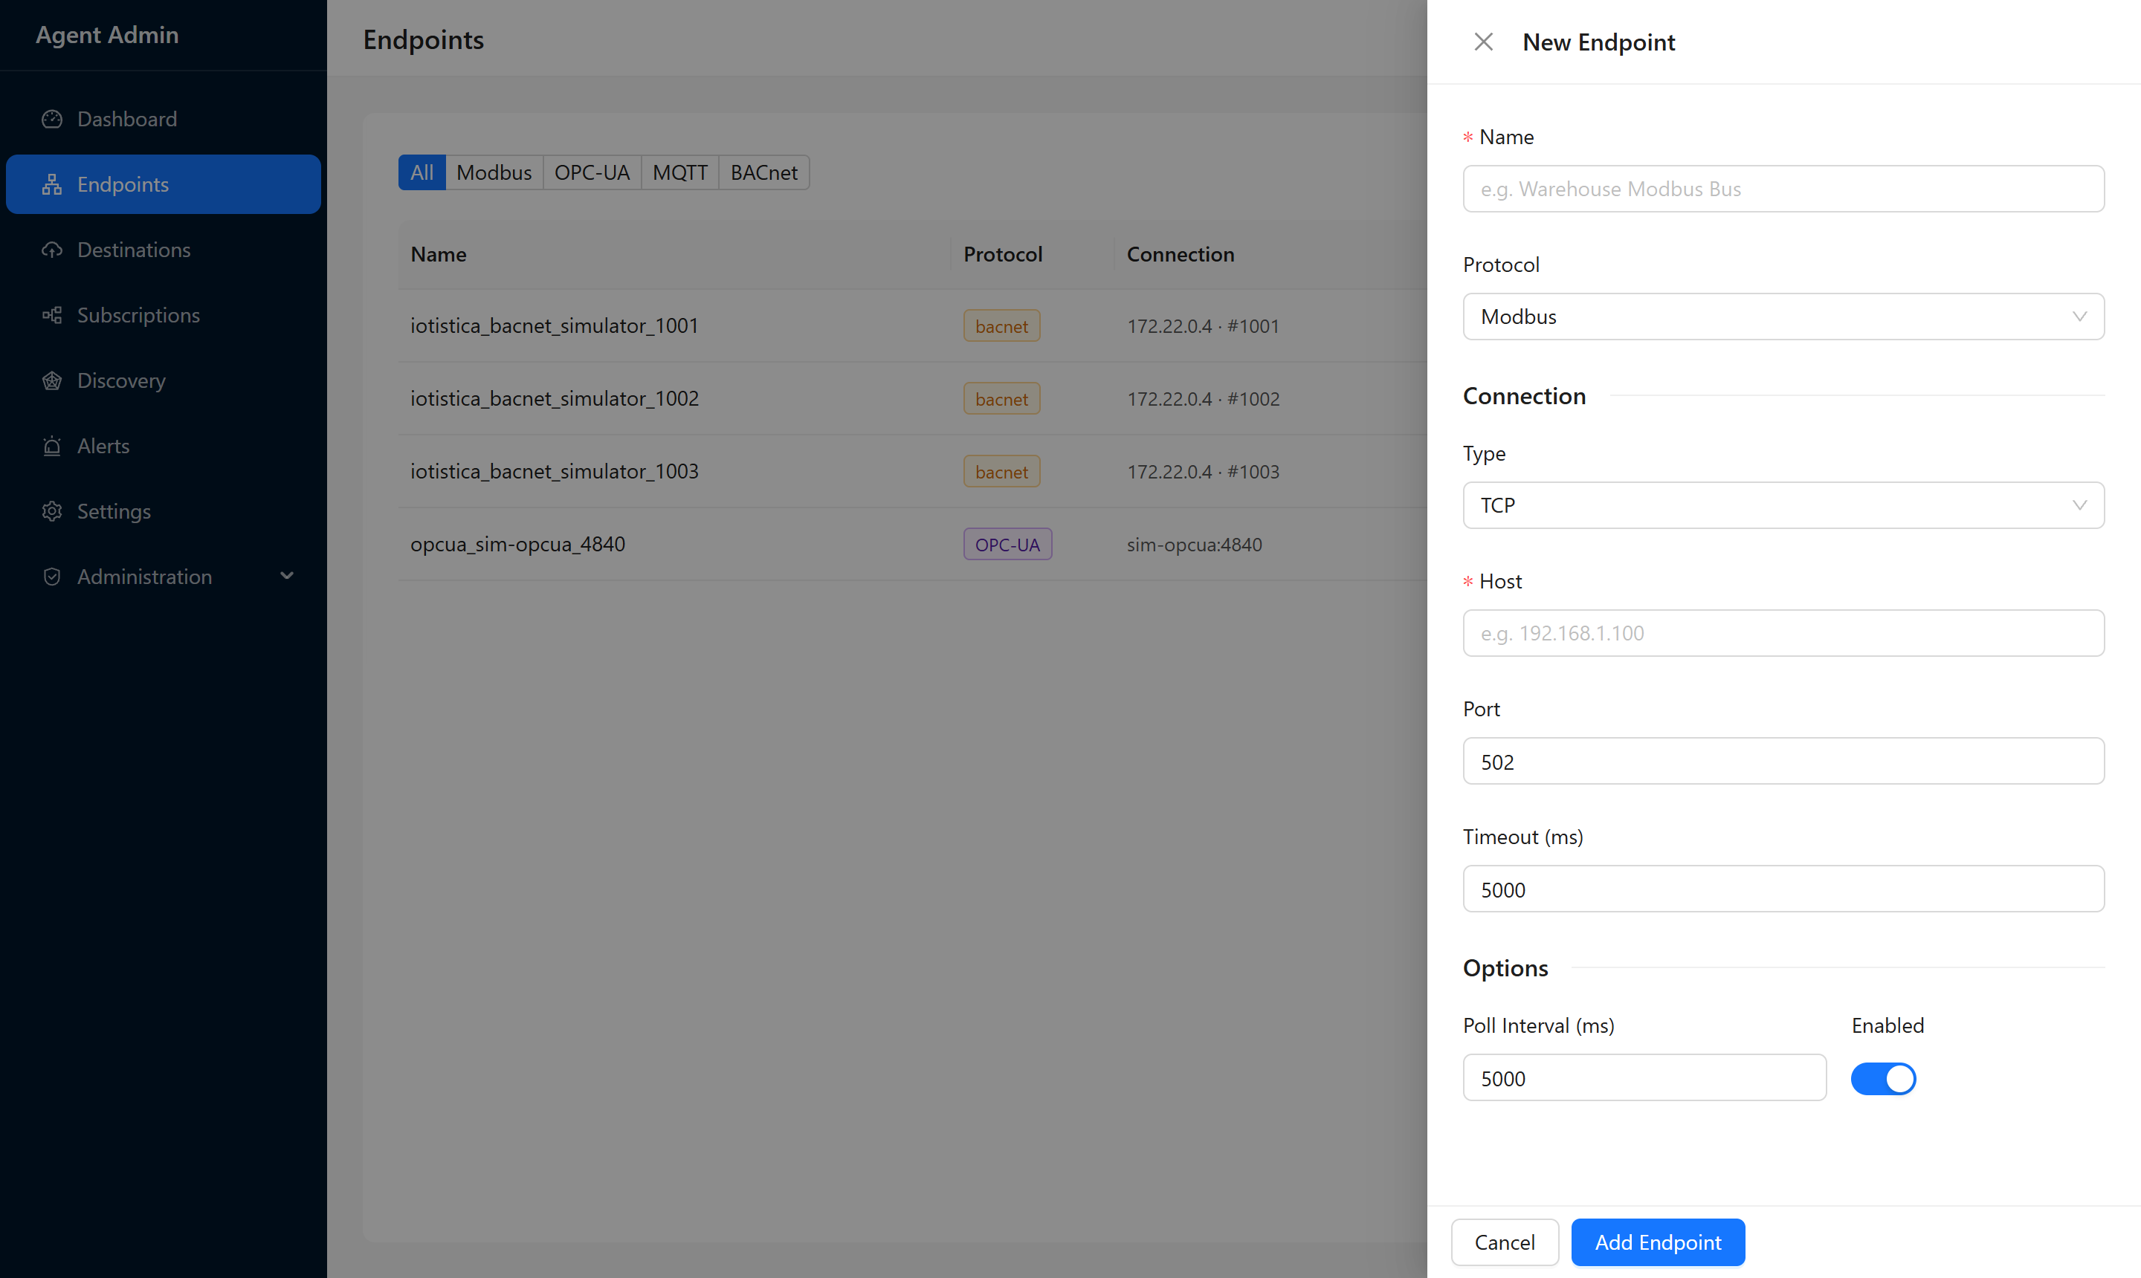
Task: Filter endpoints by OPC-UA tab
Action: click(x=592, y=172)
